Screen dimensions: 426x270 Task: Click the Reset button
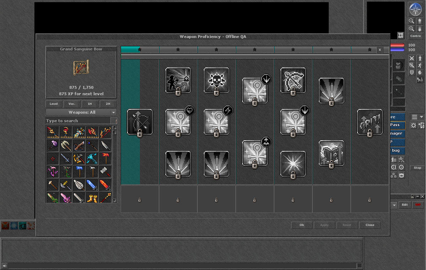[x=347, y=225]
